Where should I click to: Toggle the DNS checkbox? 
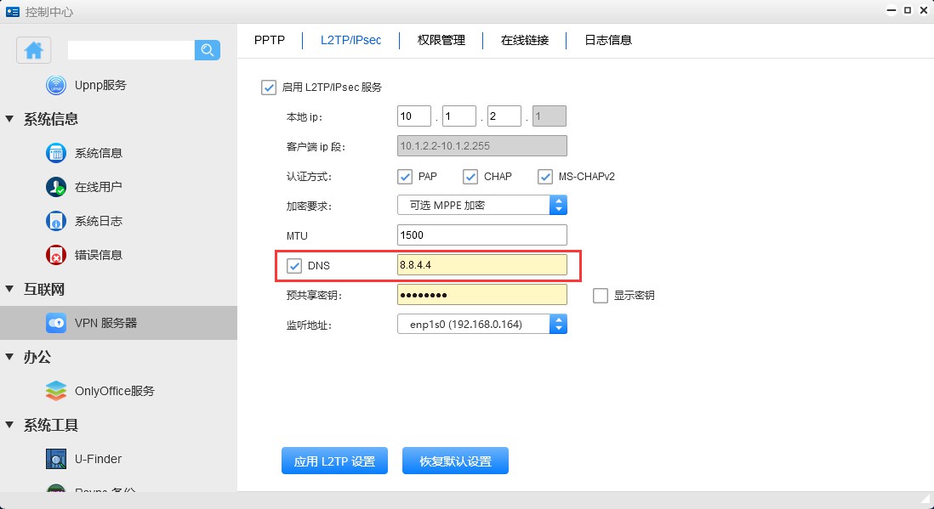294,266
